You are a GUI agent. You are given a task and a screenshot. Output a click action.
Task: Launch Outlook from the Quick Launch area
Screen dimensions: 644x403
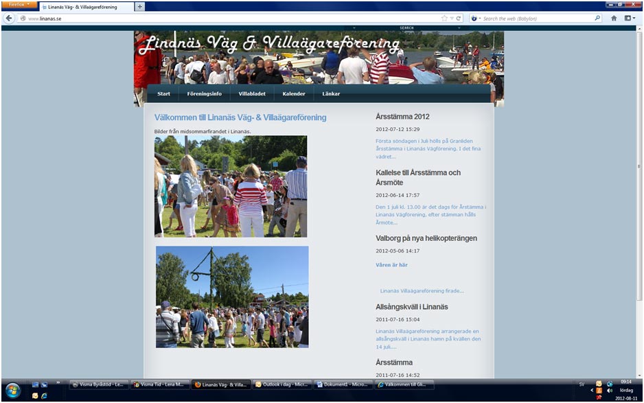(35, 396)
